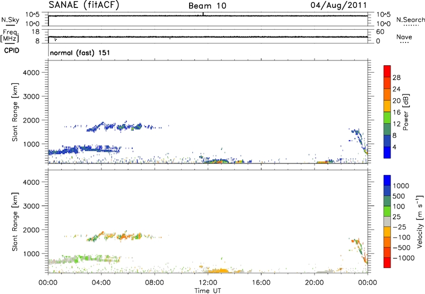Screen dimensions: 425x294
Task: Click the '4000' tick of the power panel
Action: point(31,73)
